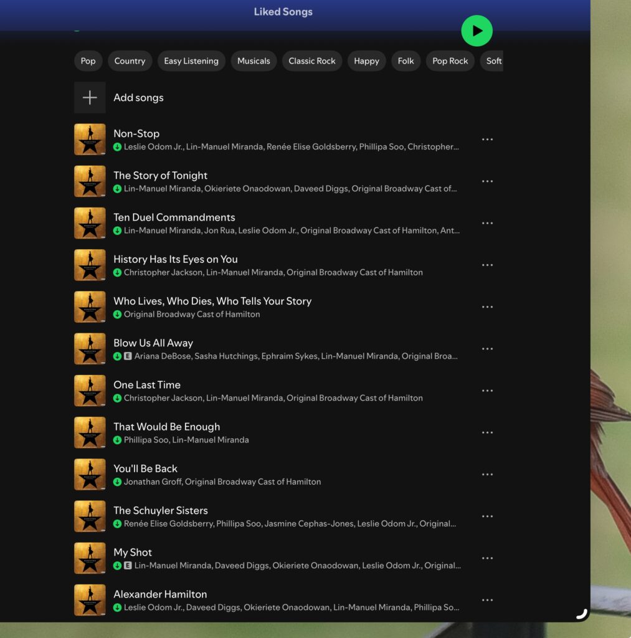Open the Add songs plus icon
Image resolution: width=631 pixels, height=638 pixels.
click(x=90, y=98)
